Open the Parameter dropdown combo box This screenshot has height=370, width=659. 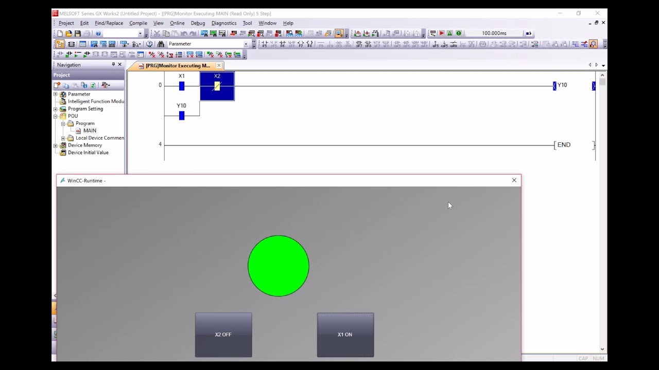point(209,44)
